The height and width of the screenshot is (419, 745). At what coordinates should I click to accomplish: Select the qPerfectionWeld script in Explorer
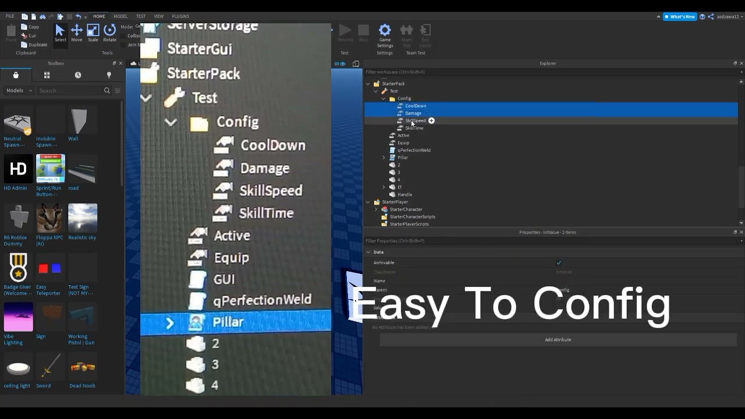point(414,150)
